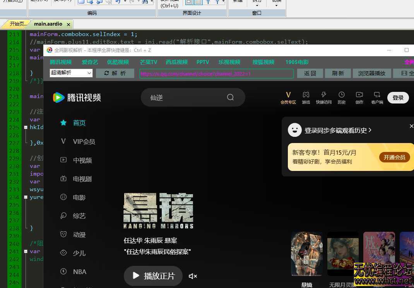Dismiss the login sync prompt with the ×
Image resolution: width=414 pixels, height=288 pixels.
point(411,126)
